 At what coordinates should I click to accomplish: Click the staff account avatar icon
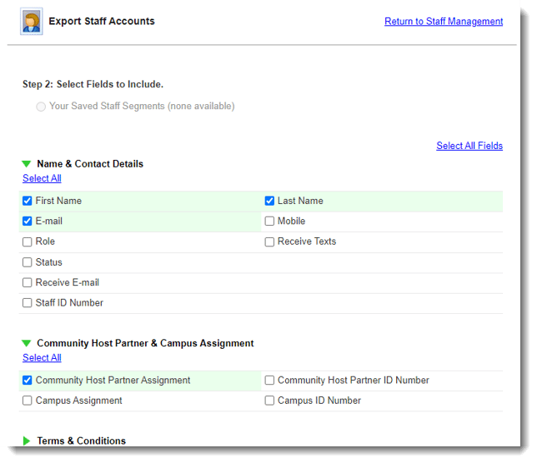(32, 22)
